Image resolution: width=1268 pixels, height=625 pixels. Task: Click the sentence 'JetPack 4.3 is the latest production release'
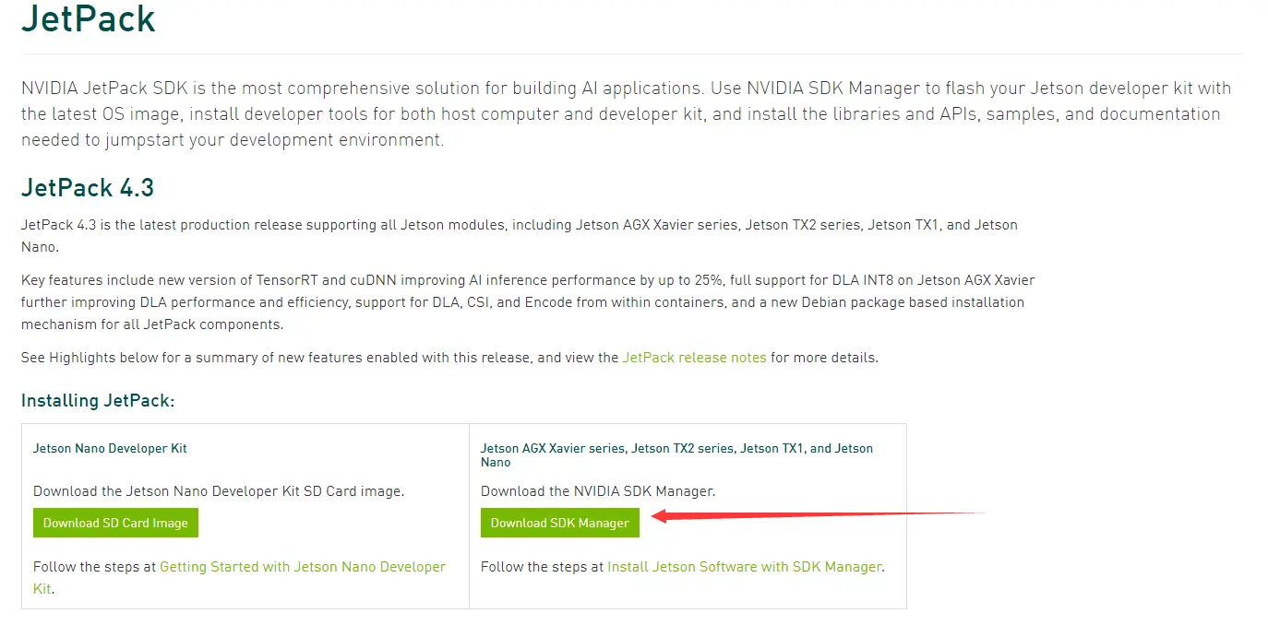coord(520,236)
